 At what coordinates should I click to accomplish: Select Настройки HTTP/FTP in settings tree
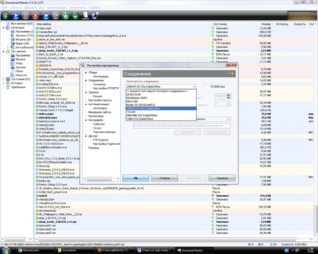coord(106,88)
